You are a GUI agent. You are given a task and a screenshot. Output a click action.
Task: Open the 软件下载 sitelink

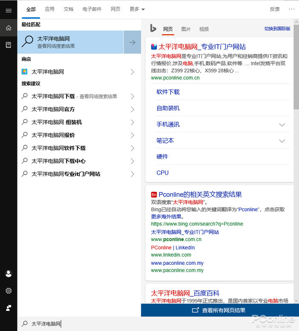tap(168, 92)
